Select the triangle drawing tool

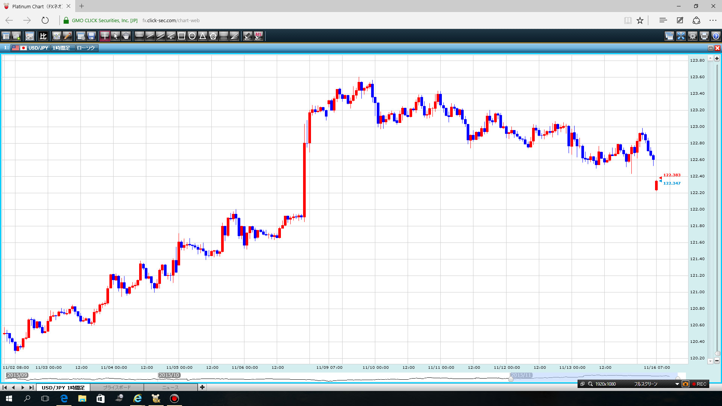203,36
